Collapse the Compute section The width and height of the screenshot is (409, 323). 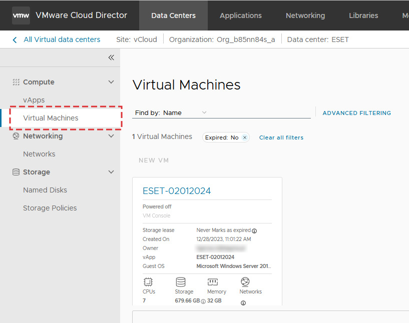point(111,82)
